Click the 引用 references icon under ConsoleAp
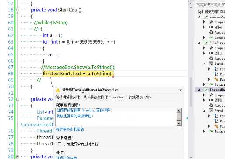 tap(211, 27)
